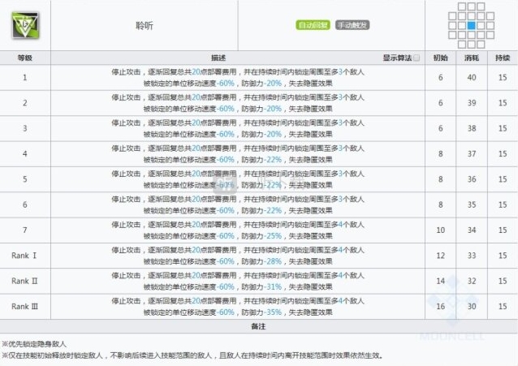Click the Rank Ⅱ row label
The width and height of the screenshot is (518, 366).
tap(24, 281)
